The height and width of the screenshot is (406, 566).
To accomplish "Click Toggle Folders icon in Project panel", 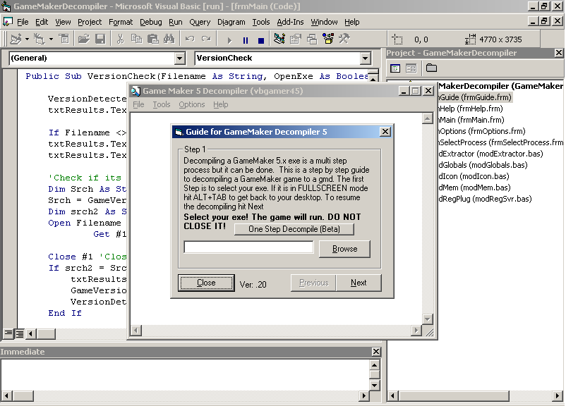I will point(431,68).
